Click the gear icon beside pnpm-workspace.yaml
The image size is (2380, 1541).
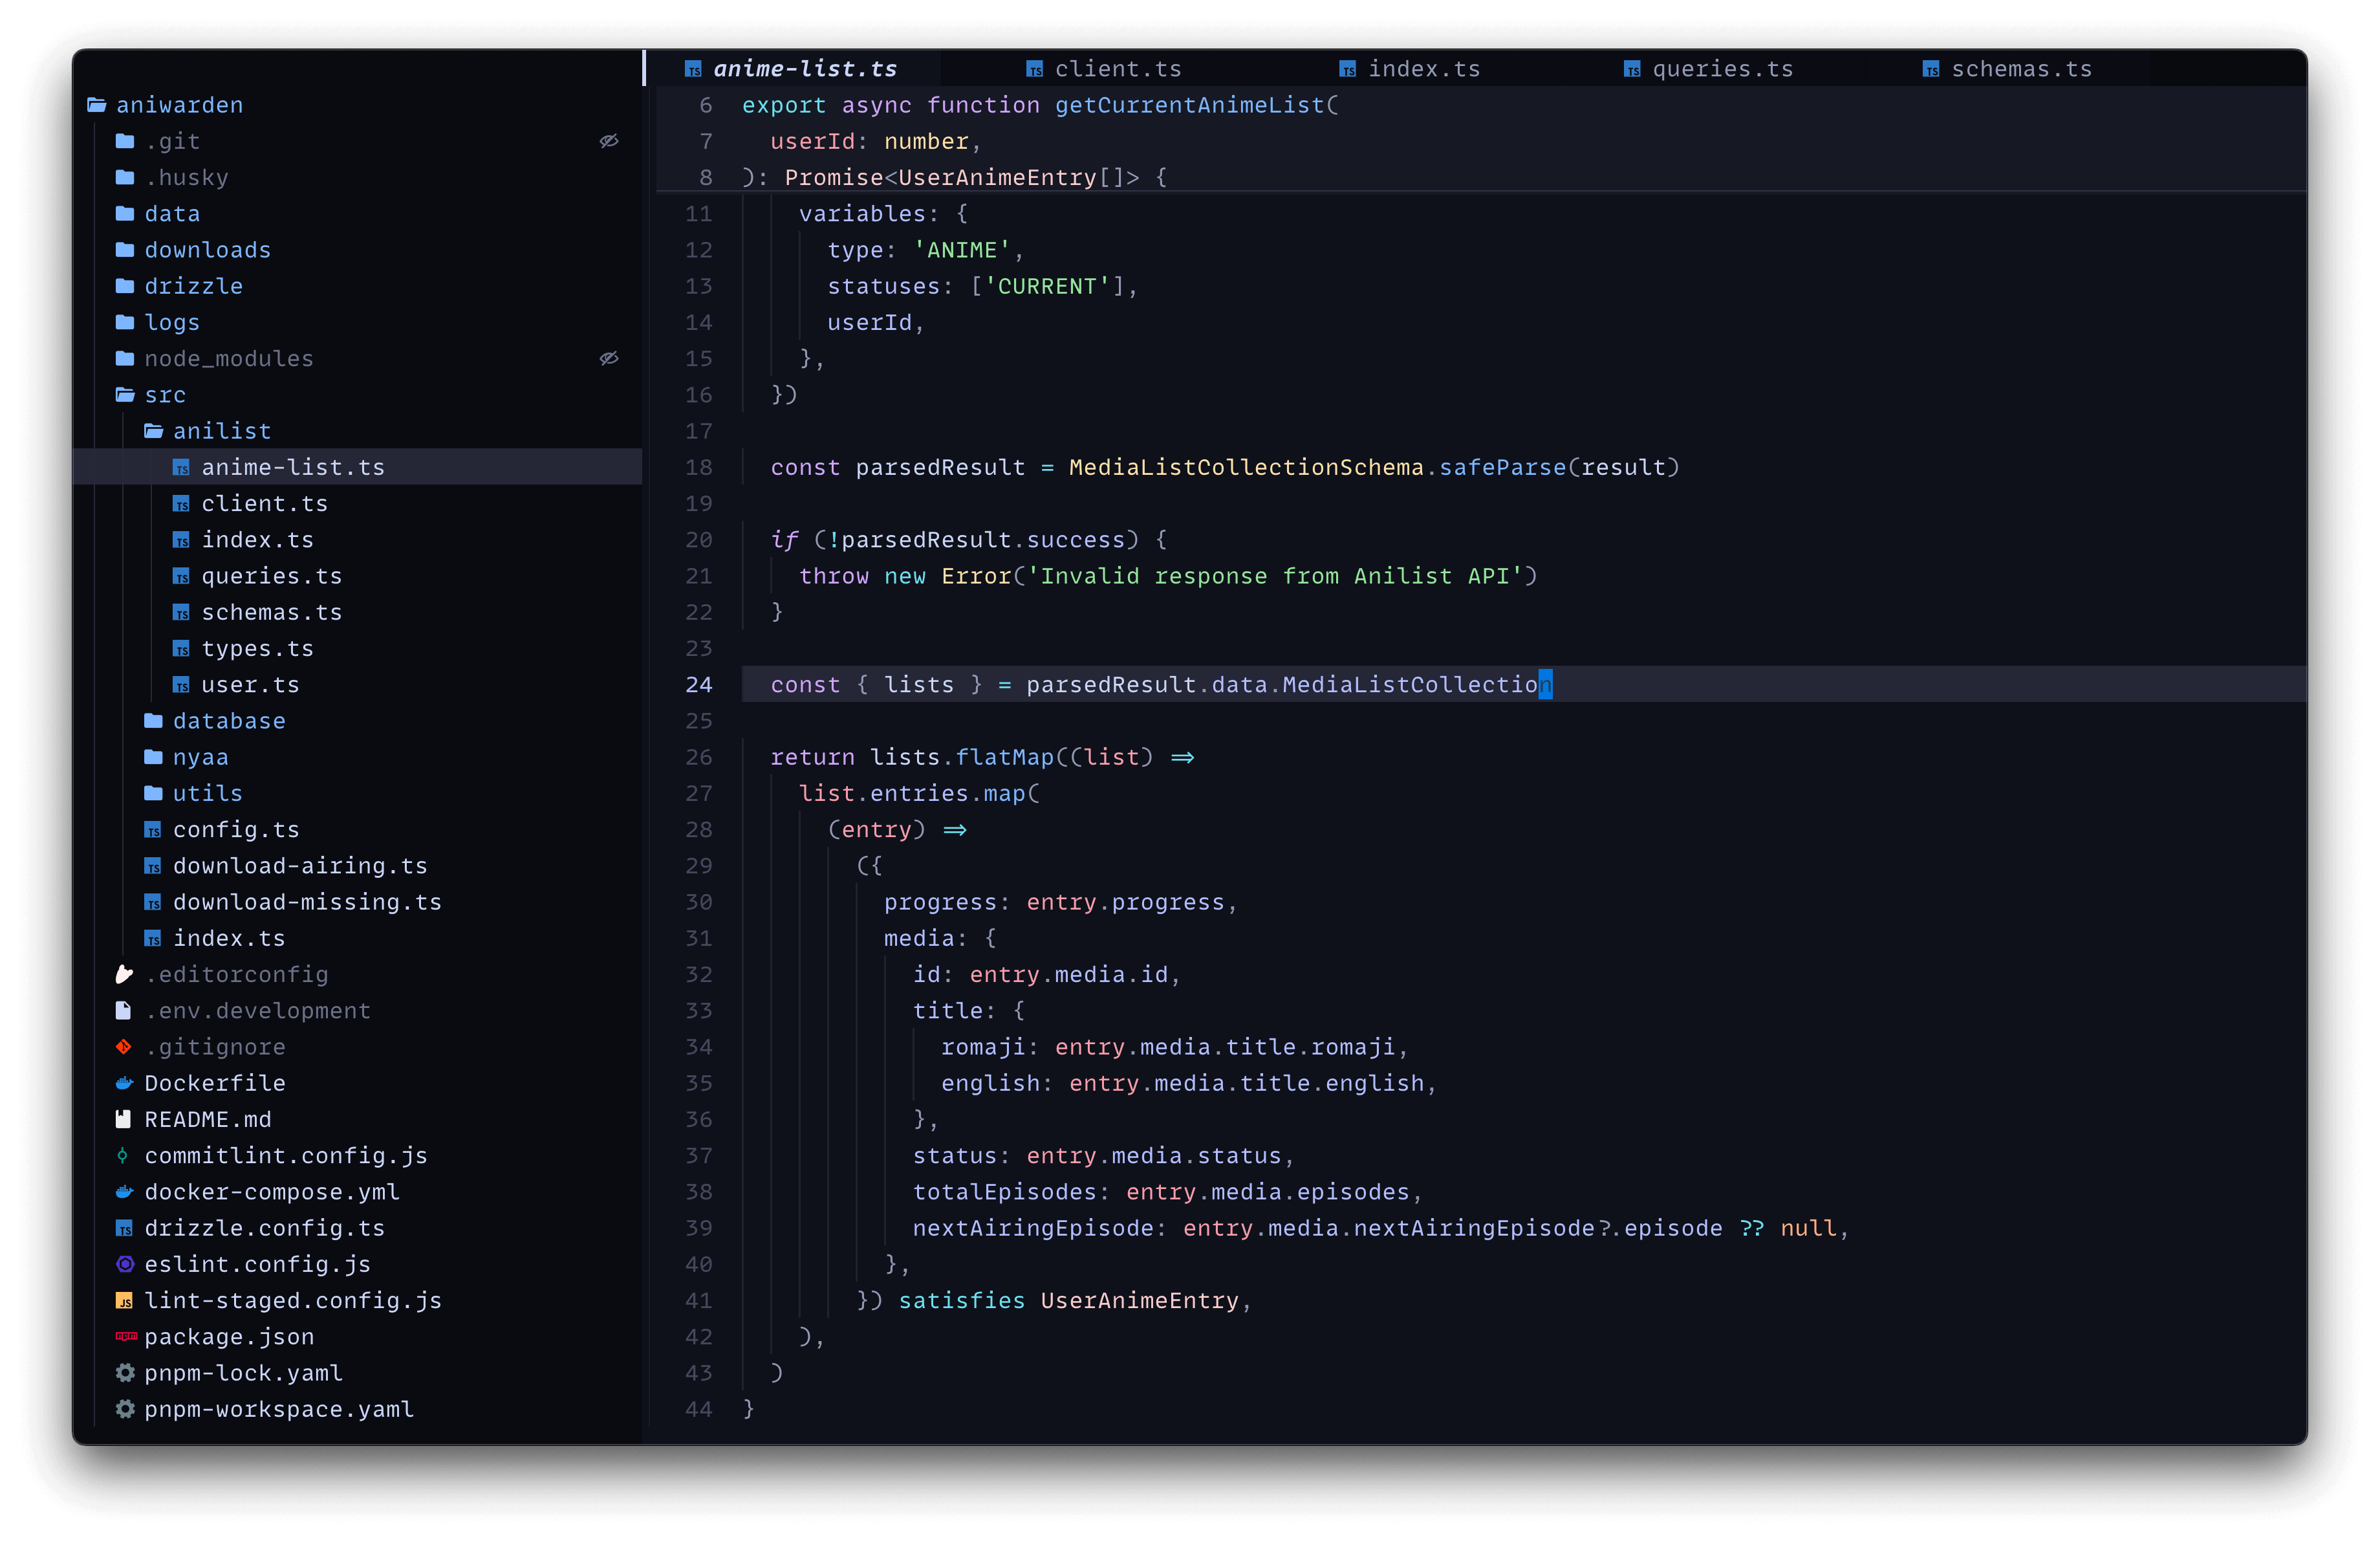(124, 1409)
